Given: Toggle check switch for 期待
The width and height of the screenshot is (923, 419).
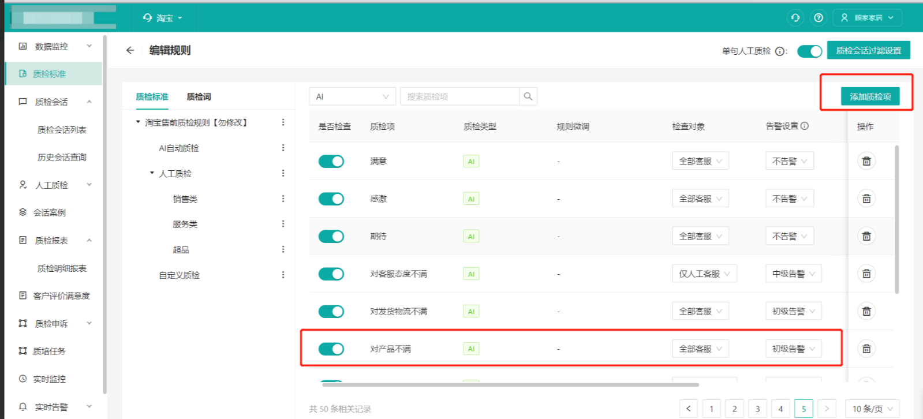Looking at the screenshot, I should pyautogui.click(x=331, y=236).
